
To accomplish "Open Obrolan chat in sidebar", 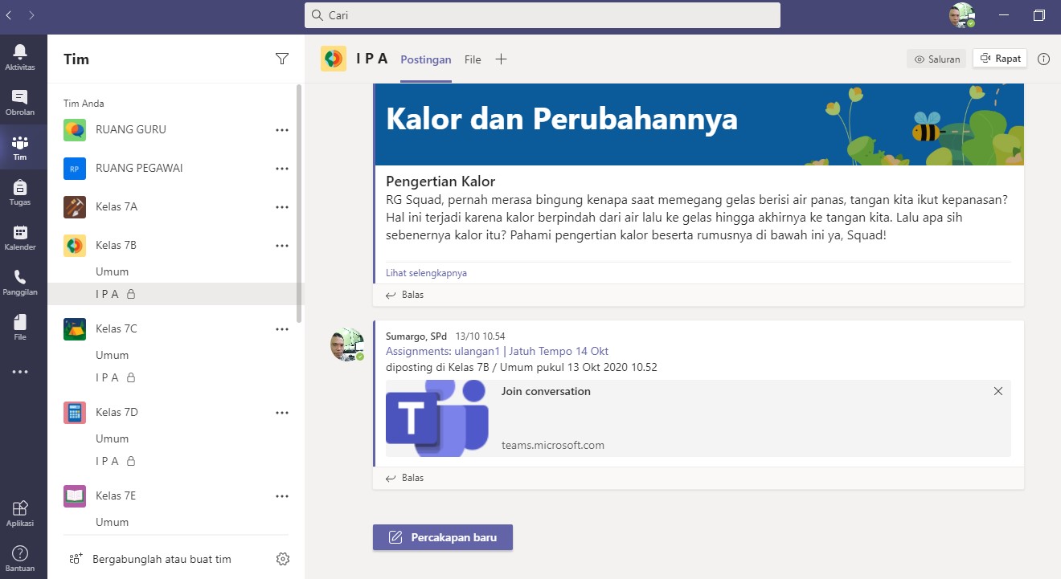I will coord(20,101).
